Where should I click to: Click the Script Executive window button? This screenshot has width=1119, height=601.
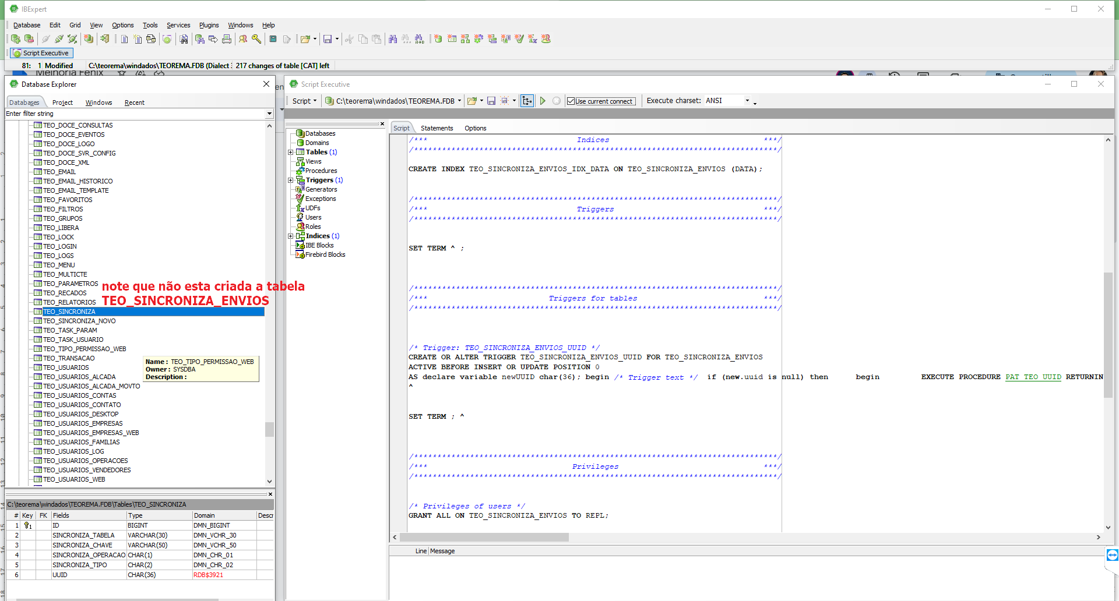tap(41, 53)
